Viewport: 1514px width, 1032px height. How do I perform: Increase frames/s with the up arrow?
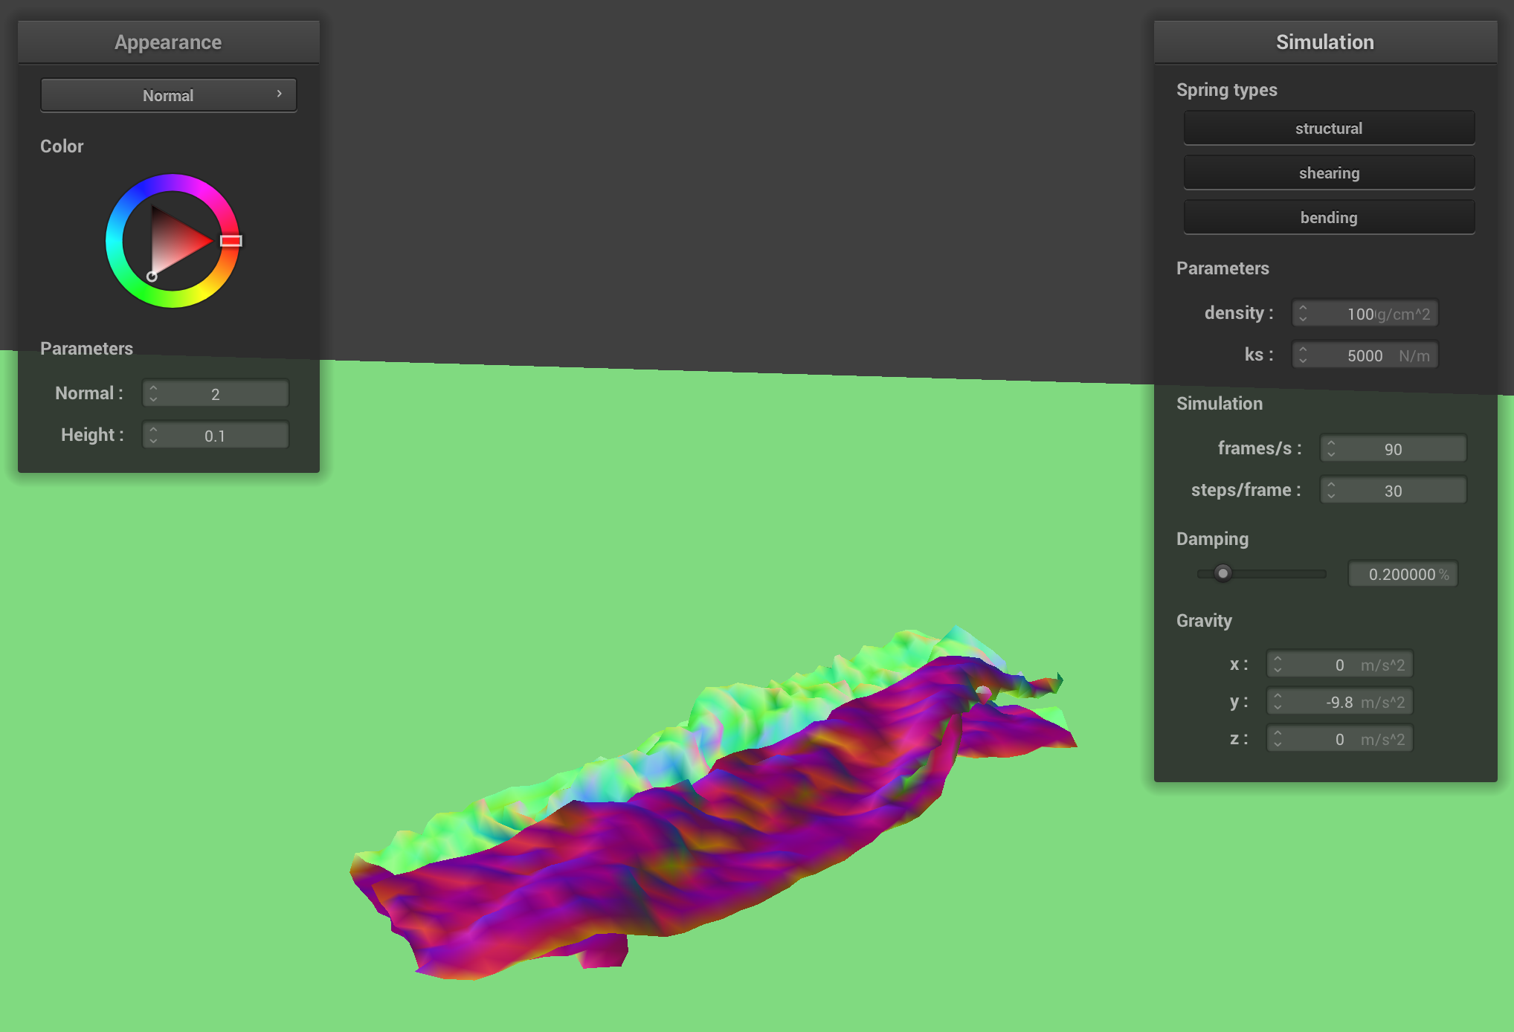click(1331, 442)
